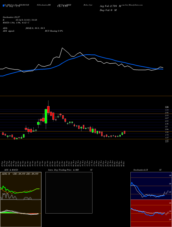The image size is (172, 227).
Task: Click the '2.36' price axis label
Action: coord(166,124)
